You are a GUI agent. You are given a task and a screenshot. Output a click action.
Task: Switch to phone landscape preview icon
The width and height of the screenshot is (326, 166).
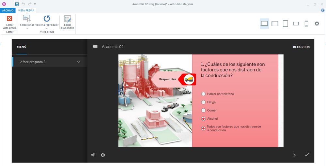pyautogui.click(x=296, y=23)
